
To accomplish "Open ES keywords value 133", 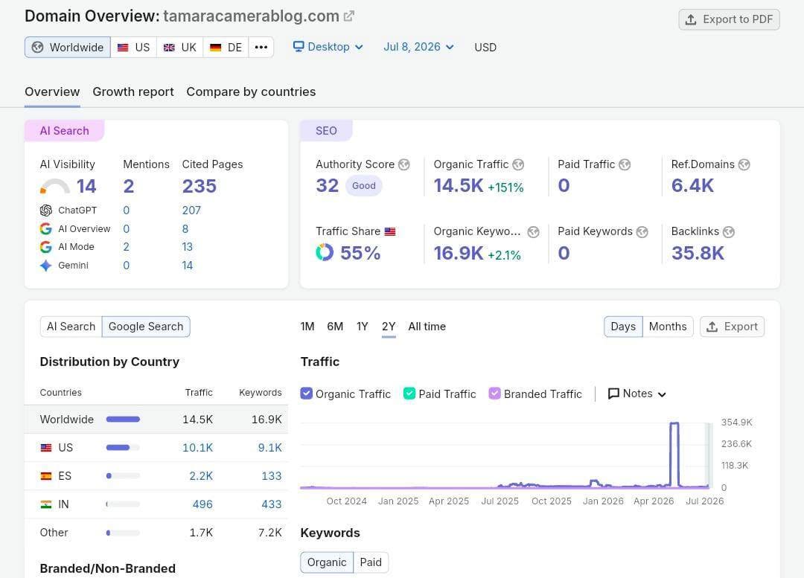I will pyautogui.click(x=272, y=476).
